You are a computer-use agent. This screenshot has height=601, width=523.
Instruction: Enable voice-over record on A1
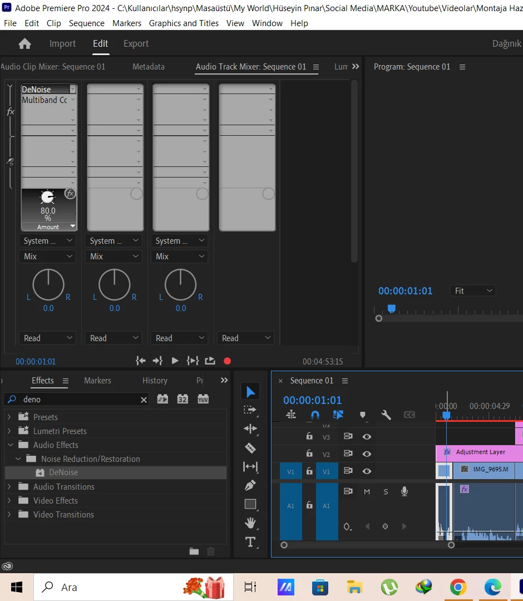(x=404, y=491)
